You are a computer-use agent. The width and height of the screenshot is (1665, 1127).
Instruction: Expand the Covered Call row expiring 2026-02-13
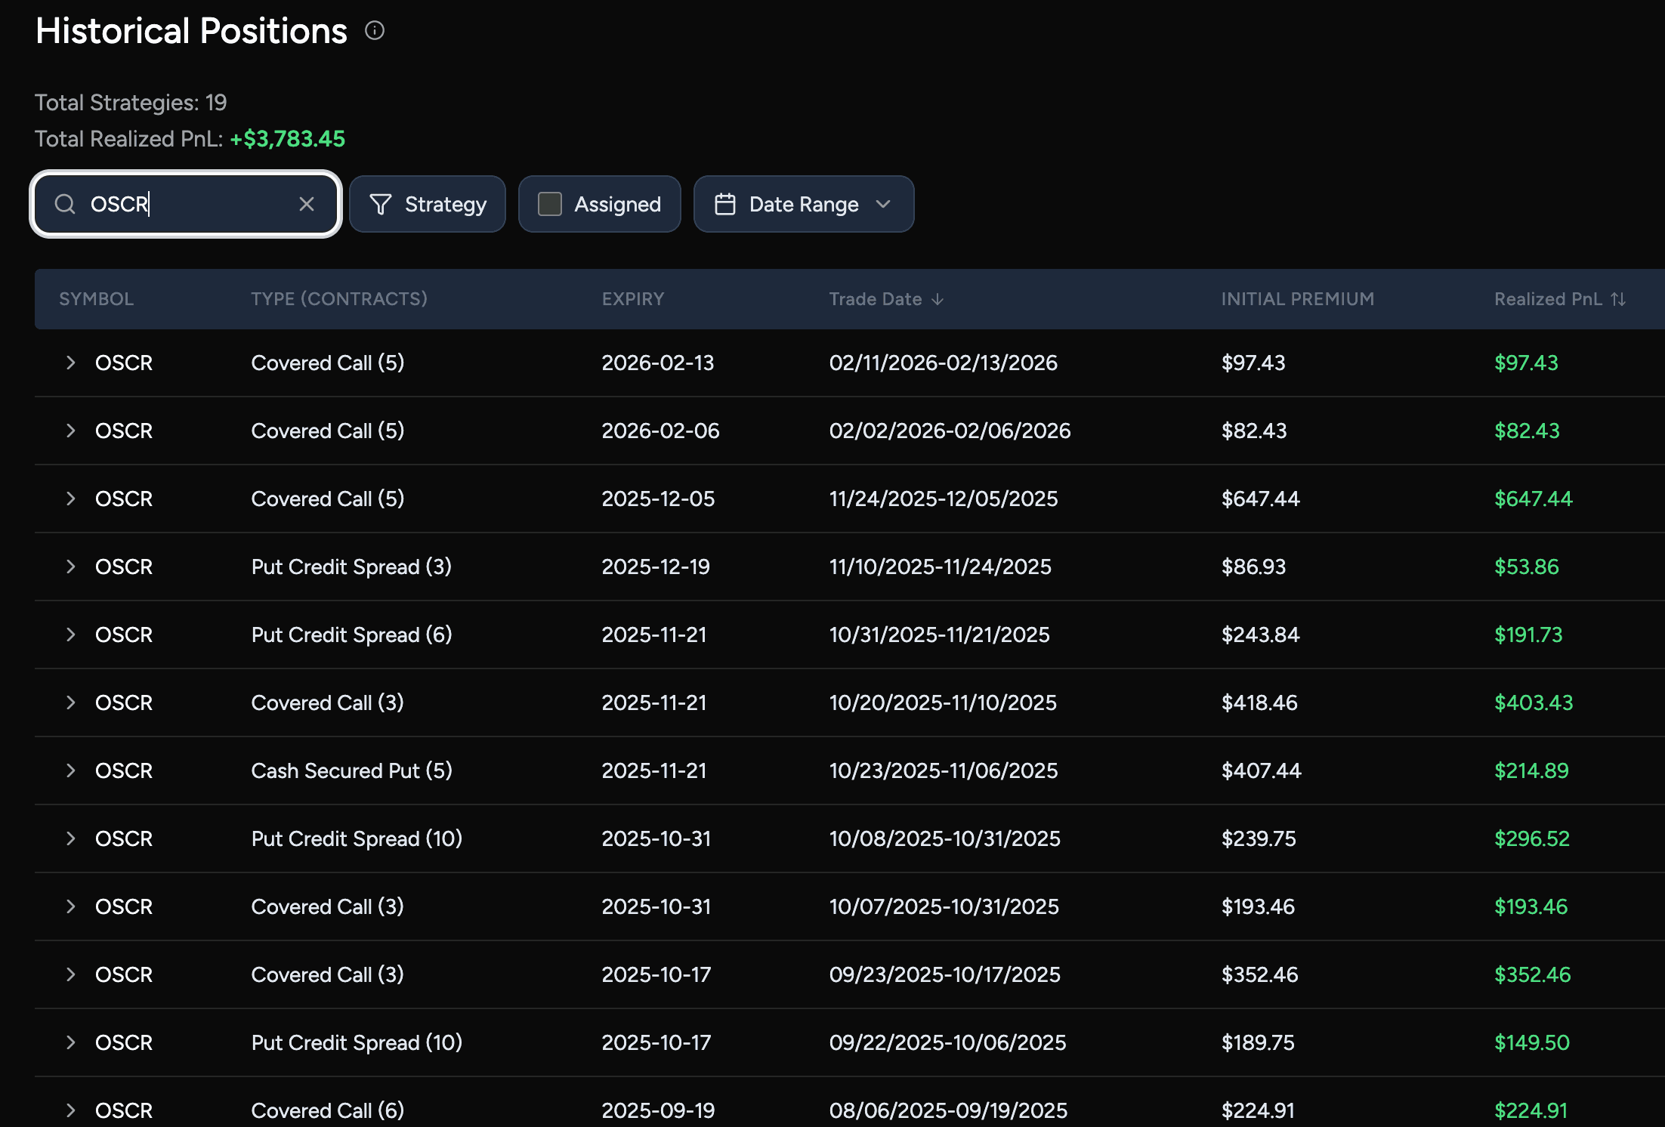(70, 363)
